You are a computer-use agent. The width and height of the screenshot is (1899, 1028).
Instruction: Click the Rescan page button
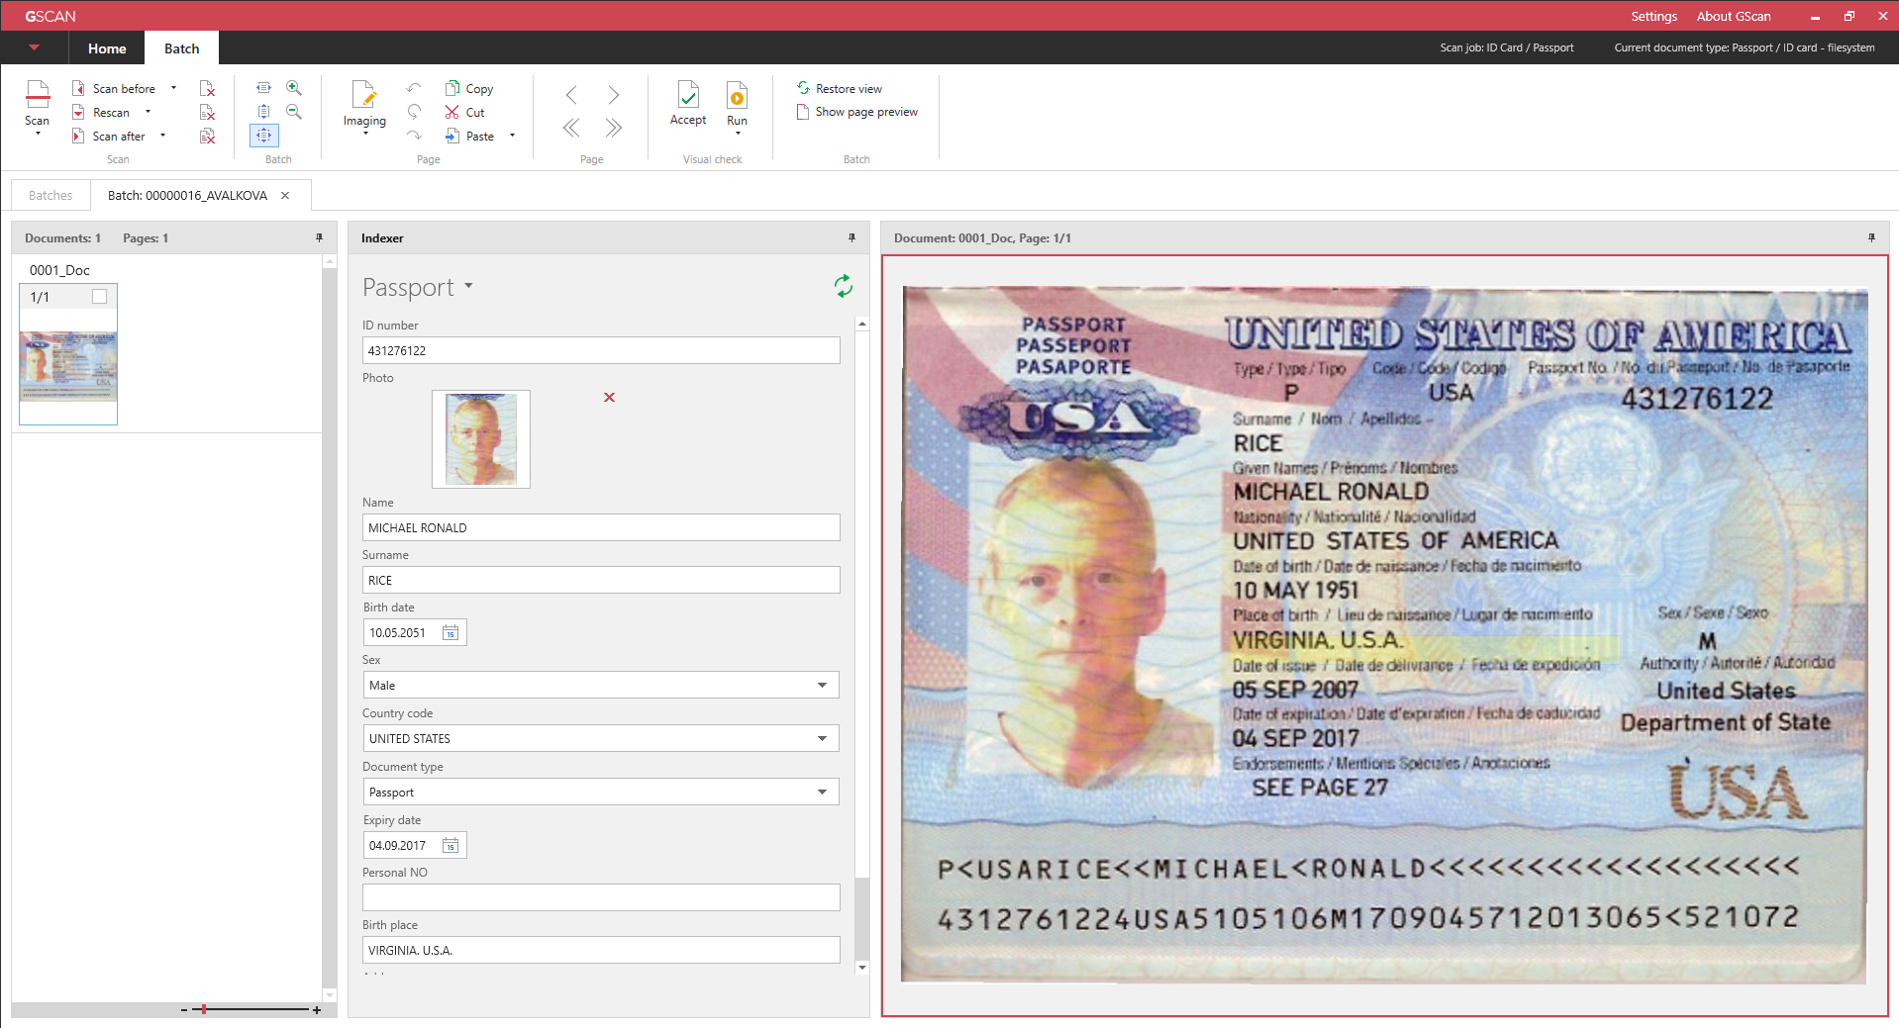[x=101, y=112]
